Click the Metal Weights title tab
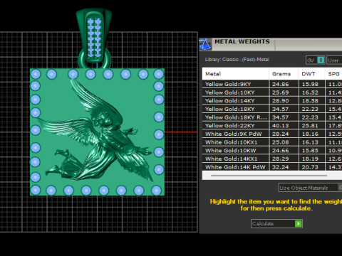 click(x=242, y=42)
